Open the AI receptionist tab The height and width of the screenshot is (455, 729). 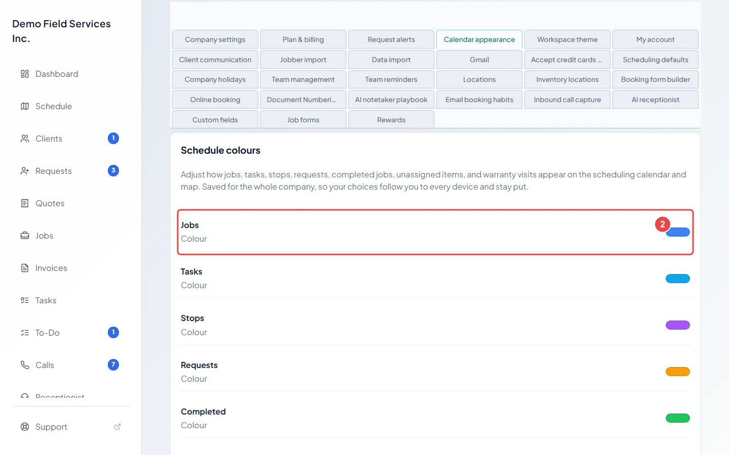[656, 100]
